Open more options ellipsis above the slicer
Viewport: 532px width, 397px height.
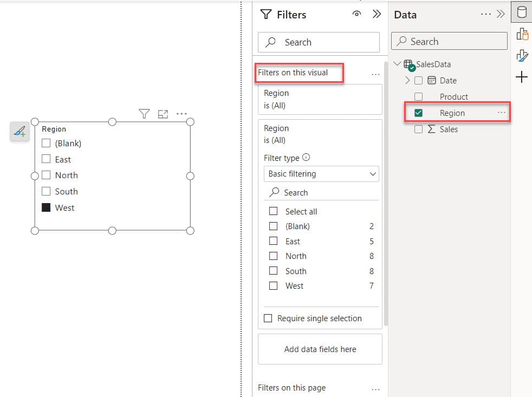[x=181, y=114]
